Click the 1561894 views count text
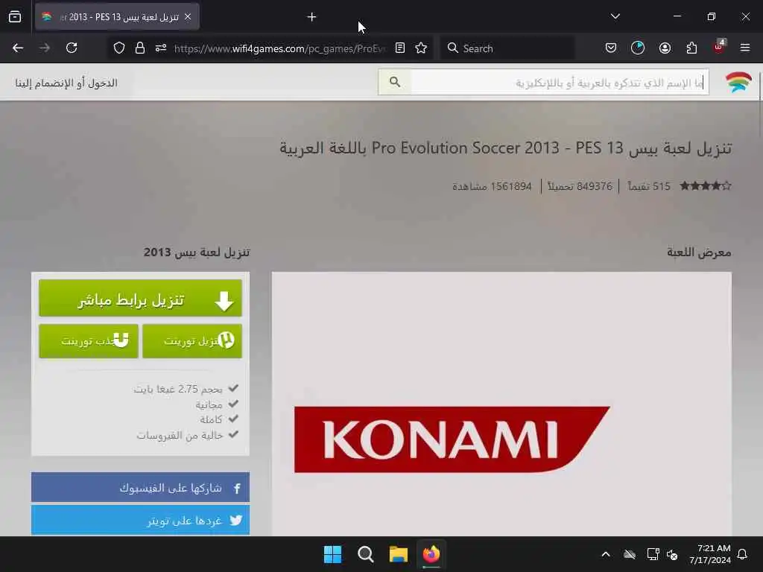The image size is (763, 572). click(x=492, y=186)
